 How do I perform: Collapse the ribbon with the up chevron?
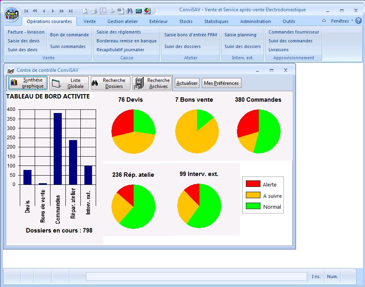point(324,21)
